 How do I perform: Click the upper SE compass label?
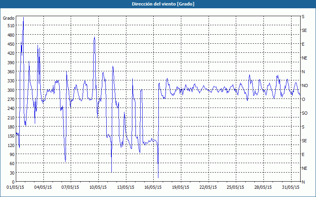304,31
